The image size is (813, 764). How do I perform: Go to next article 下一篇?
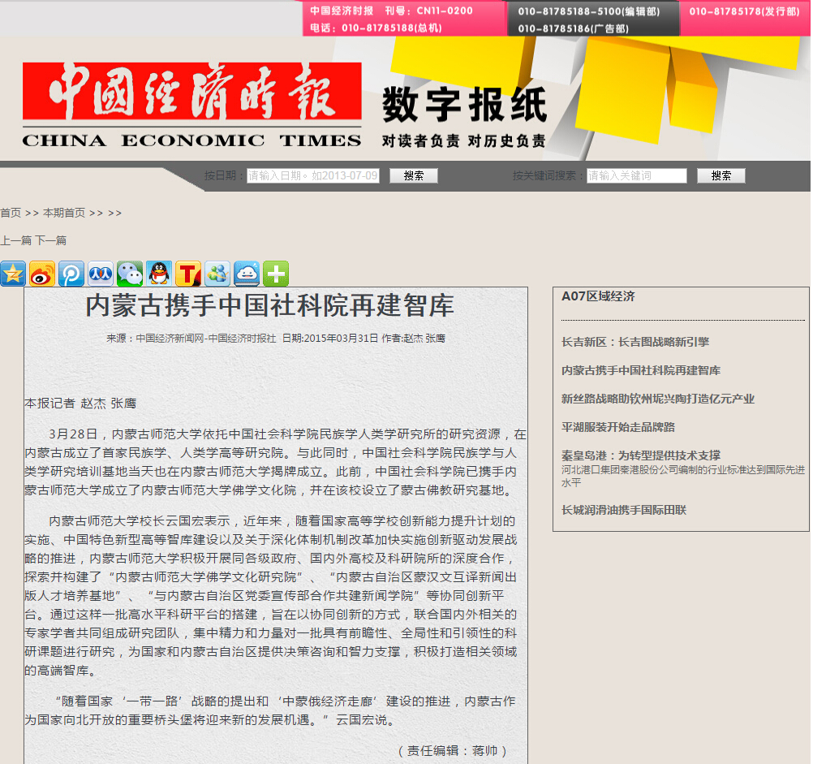click(x=51, y=240)
